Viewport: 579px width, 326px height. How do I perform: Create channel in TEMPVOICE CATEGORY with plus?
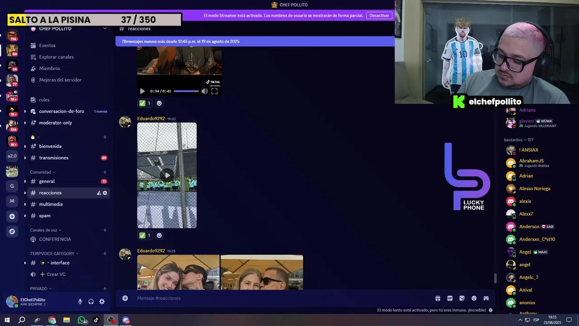[x=105, y=254]
